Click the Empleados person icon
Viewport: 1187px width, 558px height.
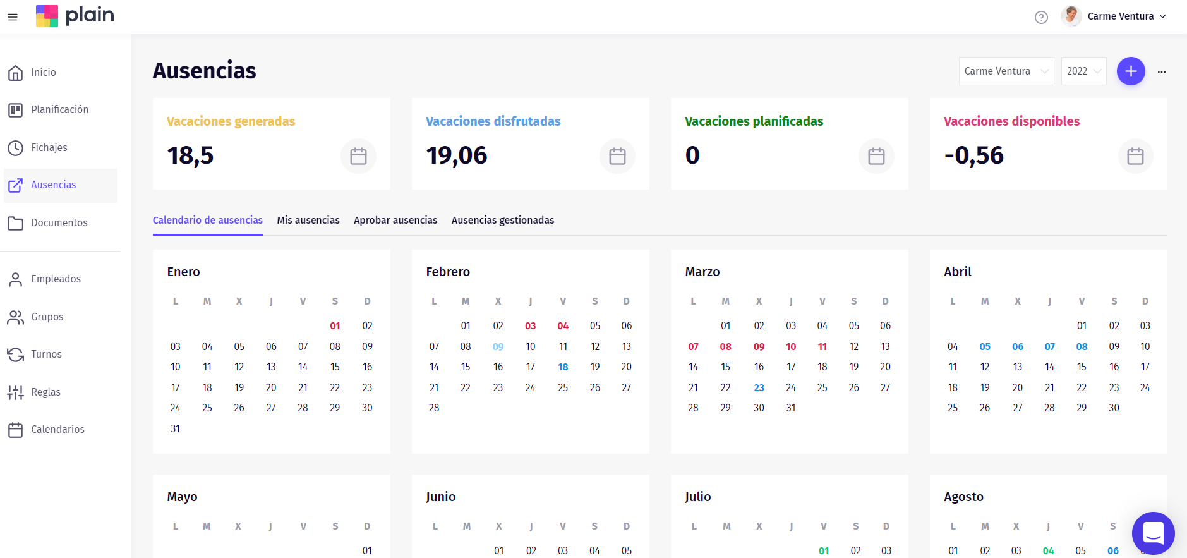pos(16,279)
